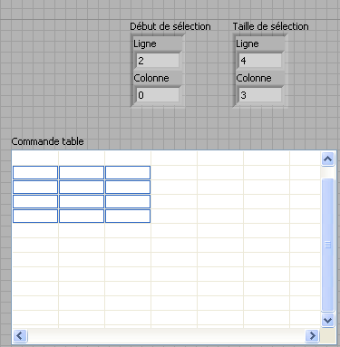Image resolution: width=340 pixels, height=347 pixels.
Task: Click the table's scroll up arrow
Action: pyautogui.click(x=327, y=159)
